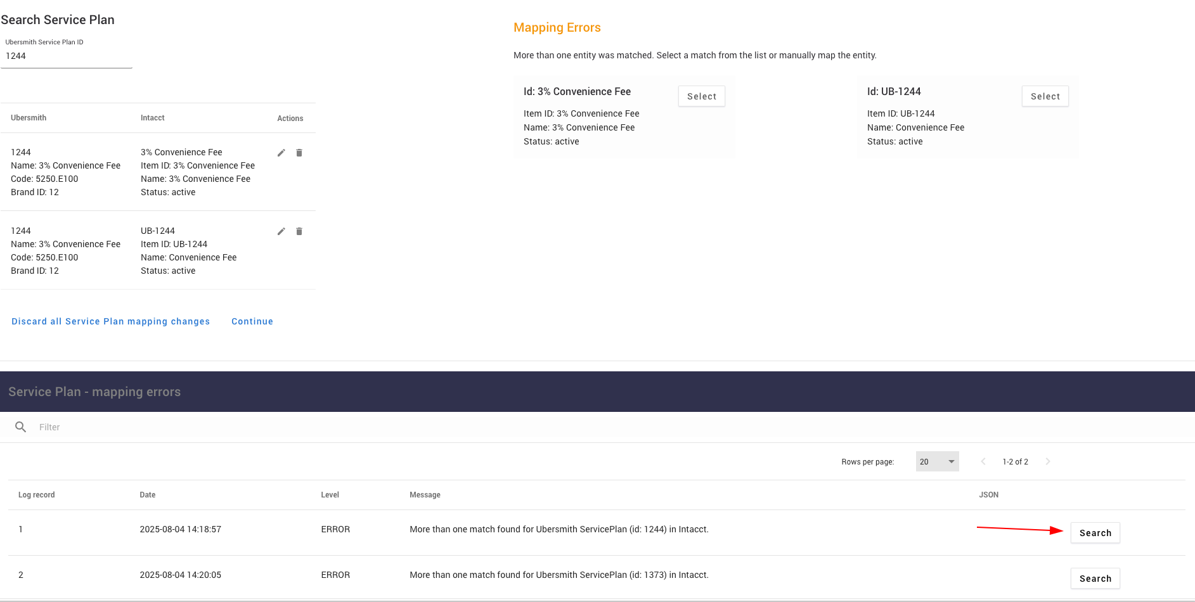Click the Mapping Errors heading

click(557, 27)
